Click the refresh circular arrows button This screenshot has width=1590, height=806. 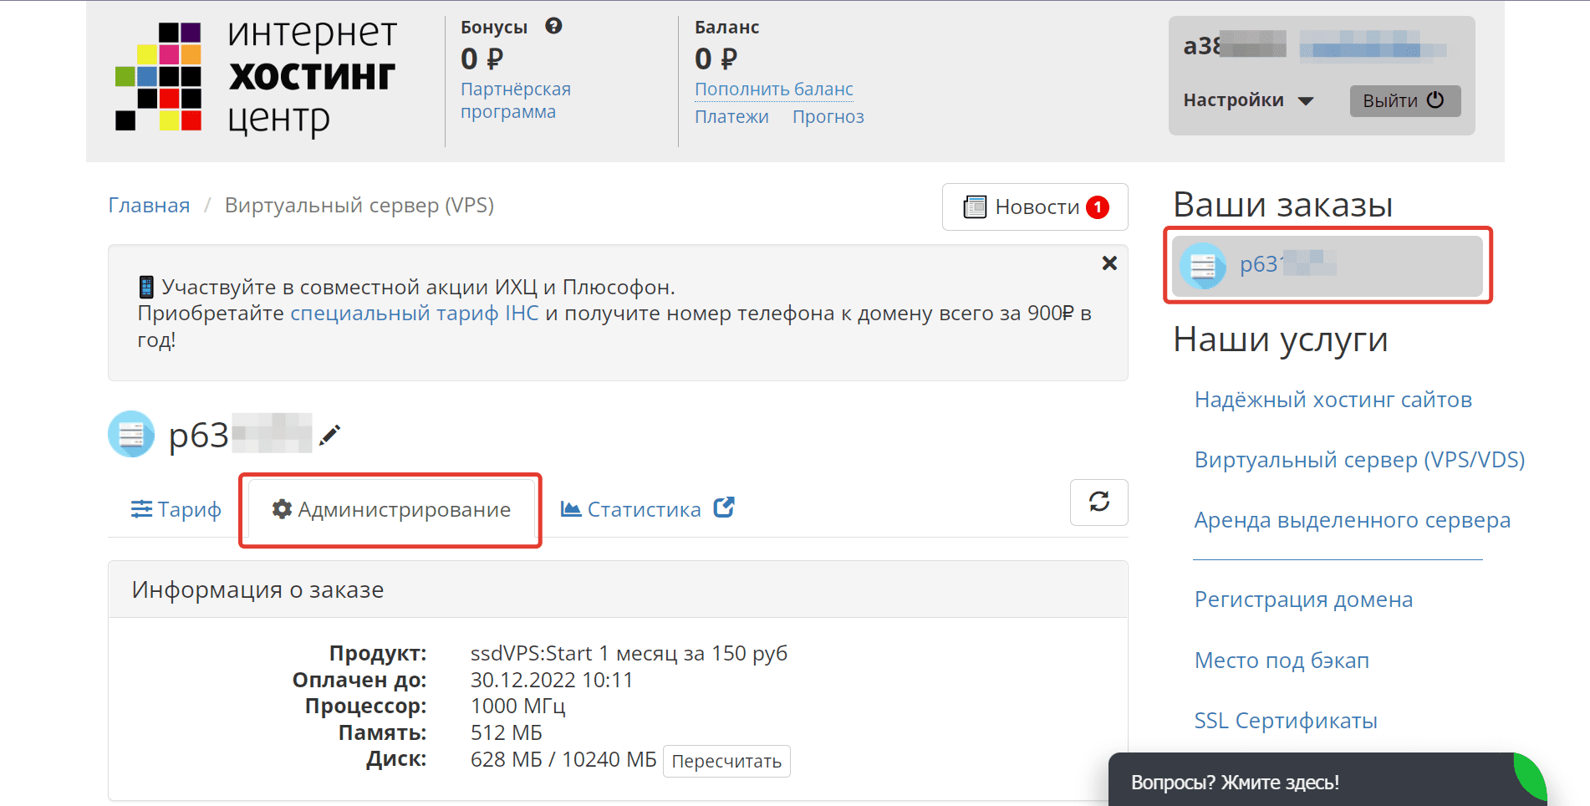point(1098,502)
